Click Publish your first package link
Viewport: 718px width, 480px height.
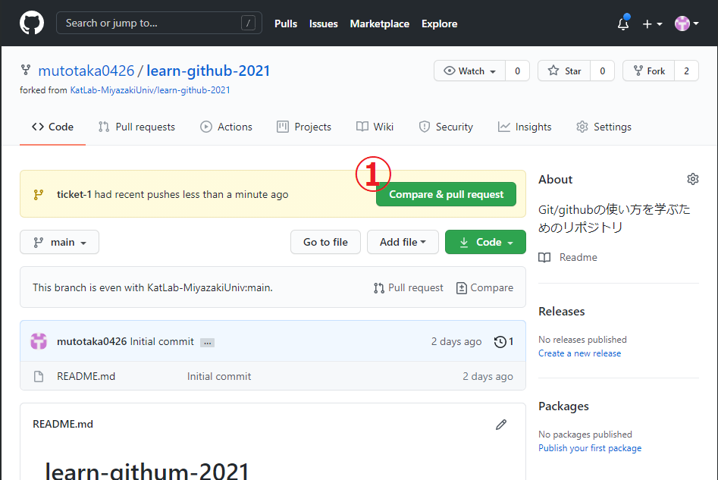point(590,448)
